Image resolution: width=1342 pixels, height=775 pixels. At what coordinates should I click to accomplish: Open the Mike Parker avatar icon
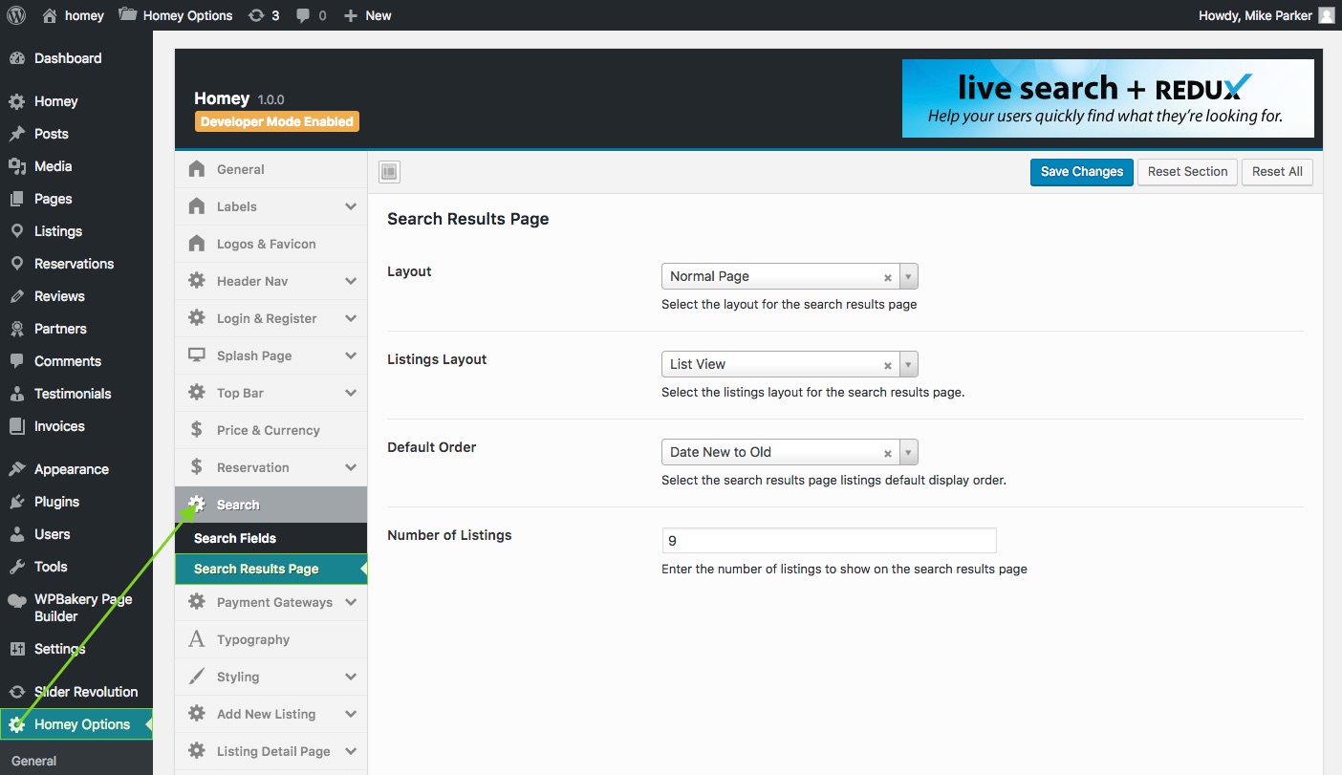[1326, 15]
